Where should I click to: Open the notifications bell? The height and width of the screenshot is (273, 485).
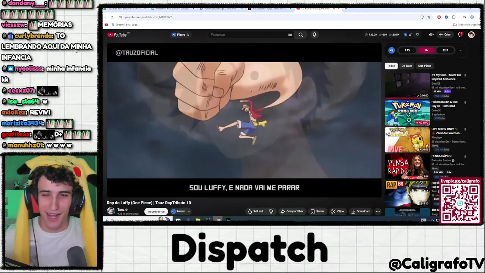(460, 35)
